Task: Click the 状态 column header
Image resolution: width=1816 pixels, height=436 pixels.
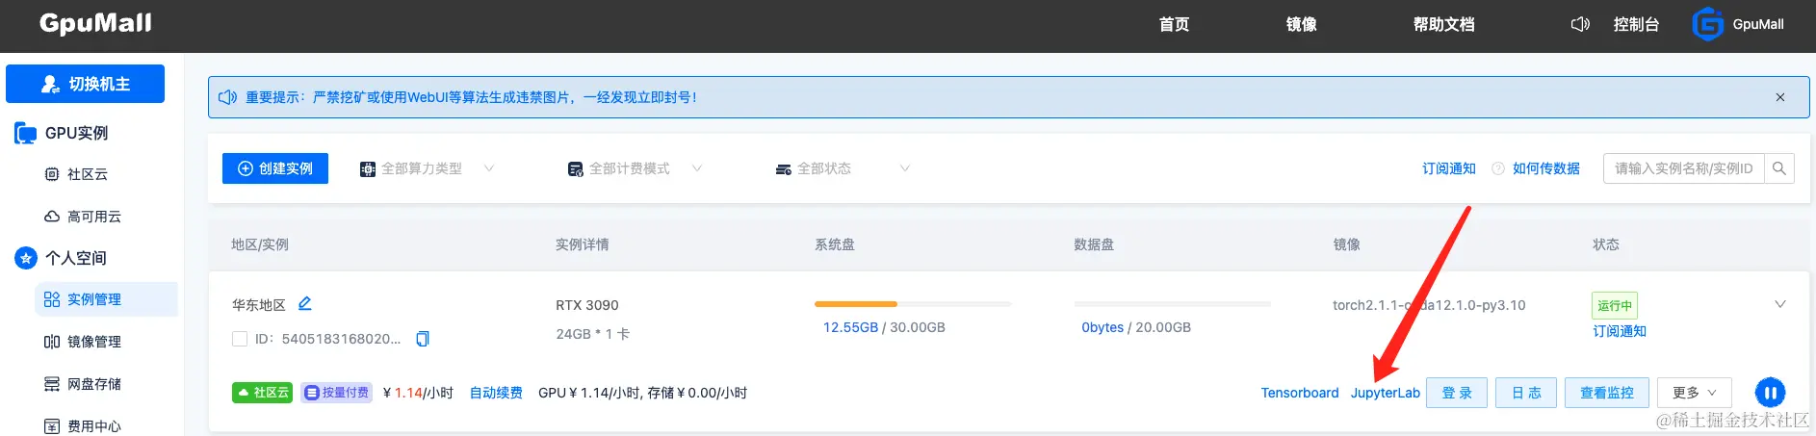Action: (x=1606, y=244)
